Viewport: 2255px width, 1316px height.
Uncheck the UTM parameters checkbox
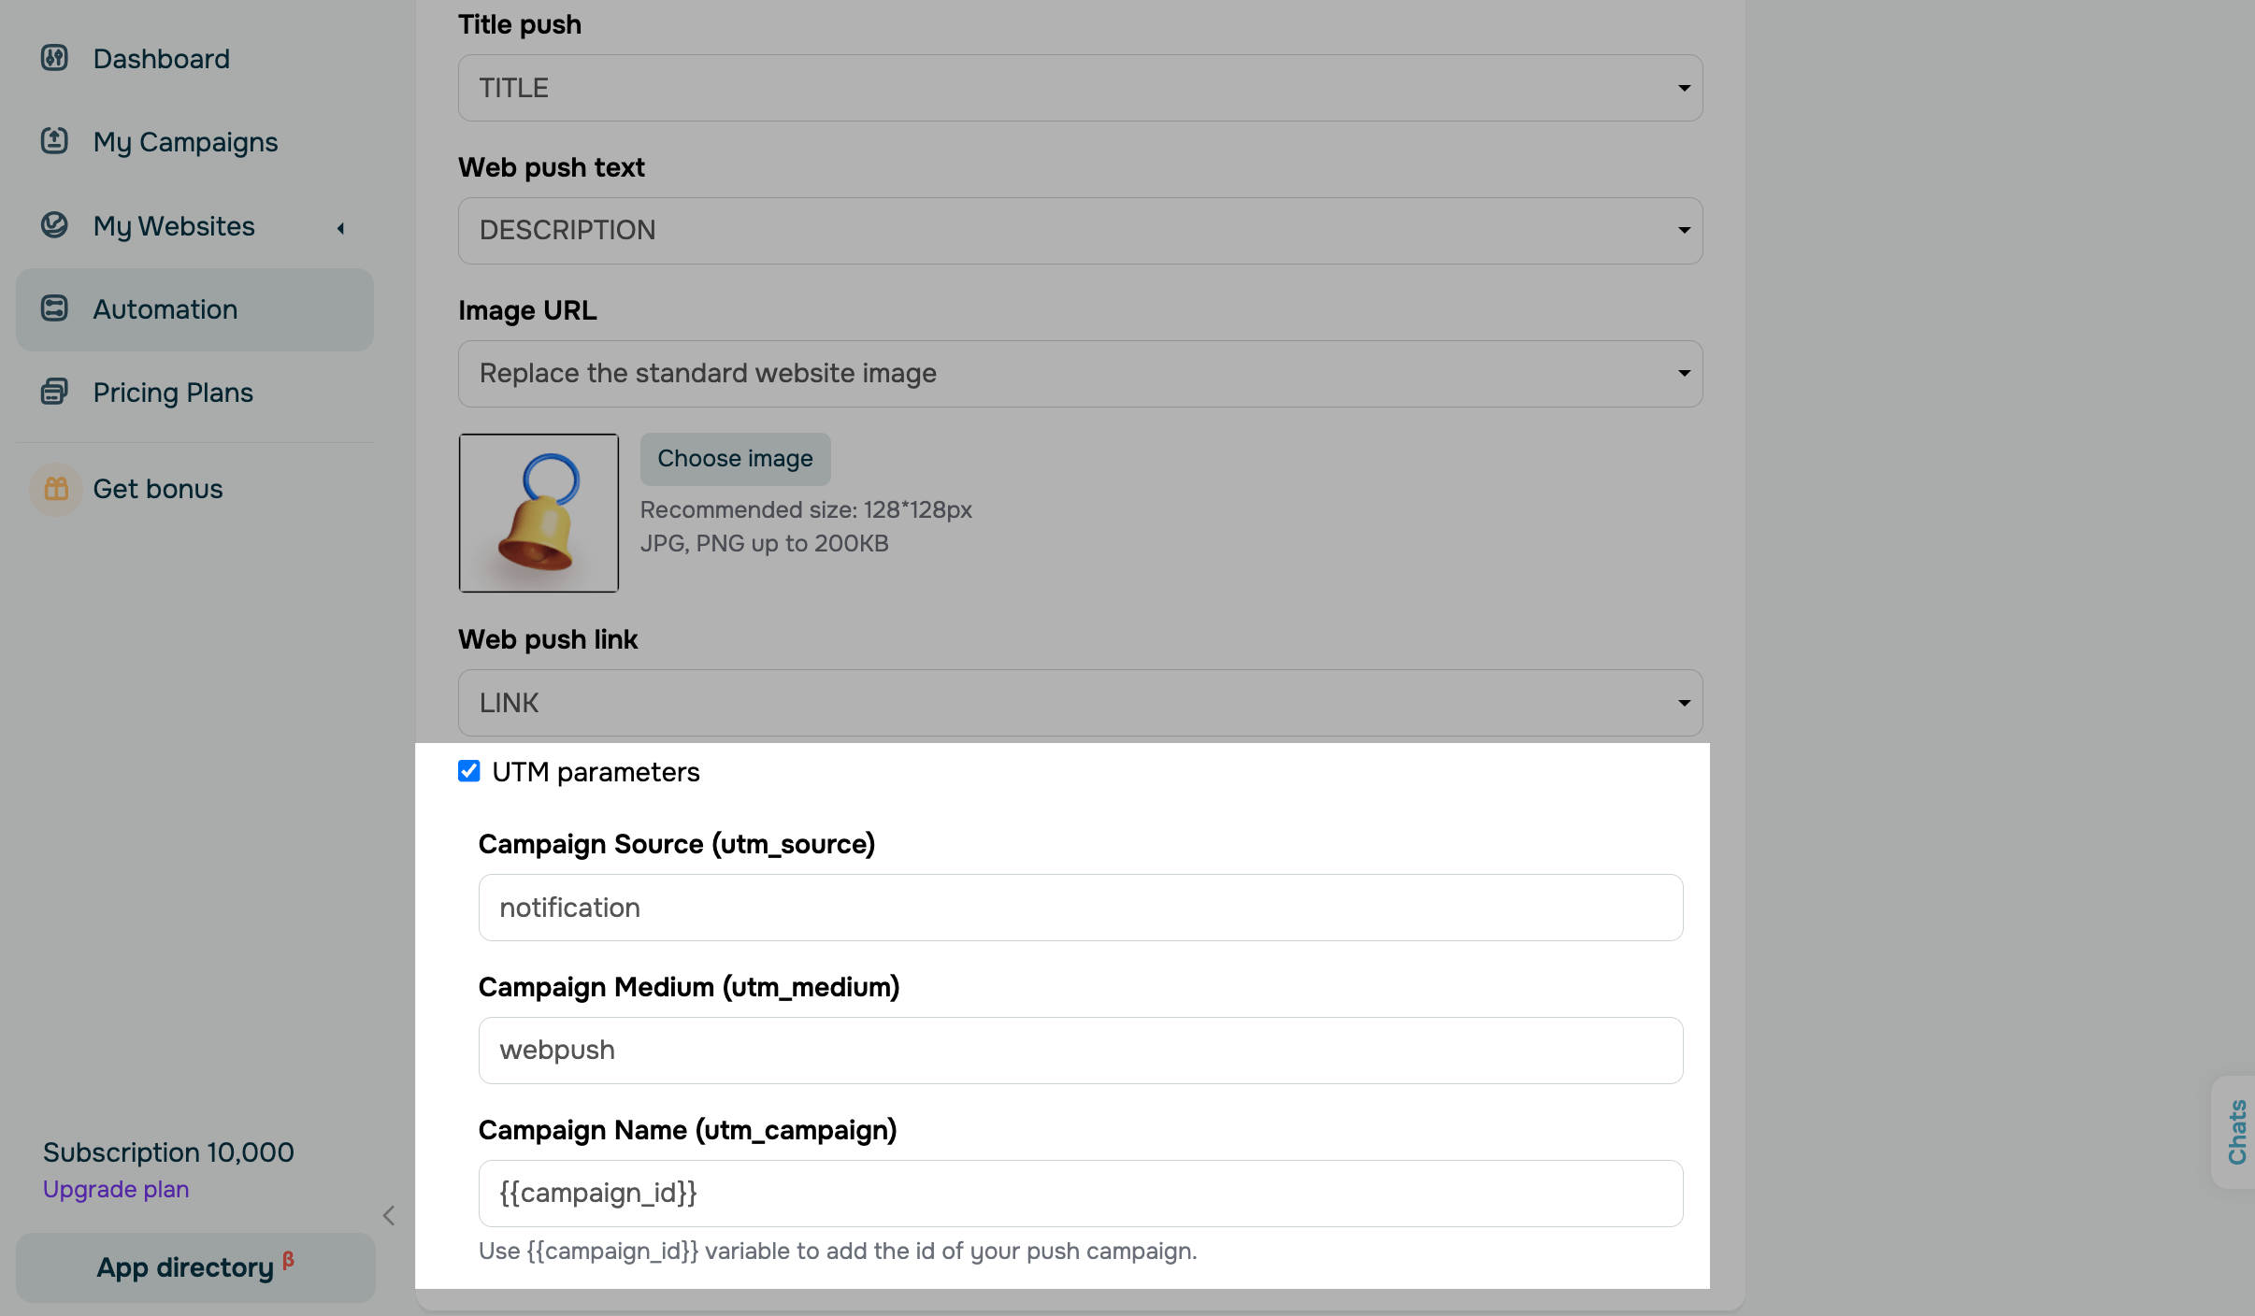pos(469,771)
